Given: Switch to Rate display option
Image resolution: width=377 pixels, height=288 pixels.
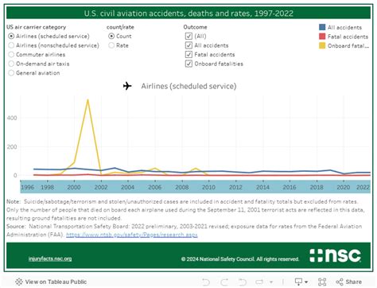Looking at the screenshot, I should 111,45.
